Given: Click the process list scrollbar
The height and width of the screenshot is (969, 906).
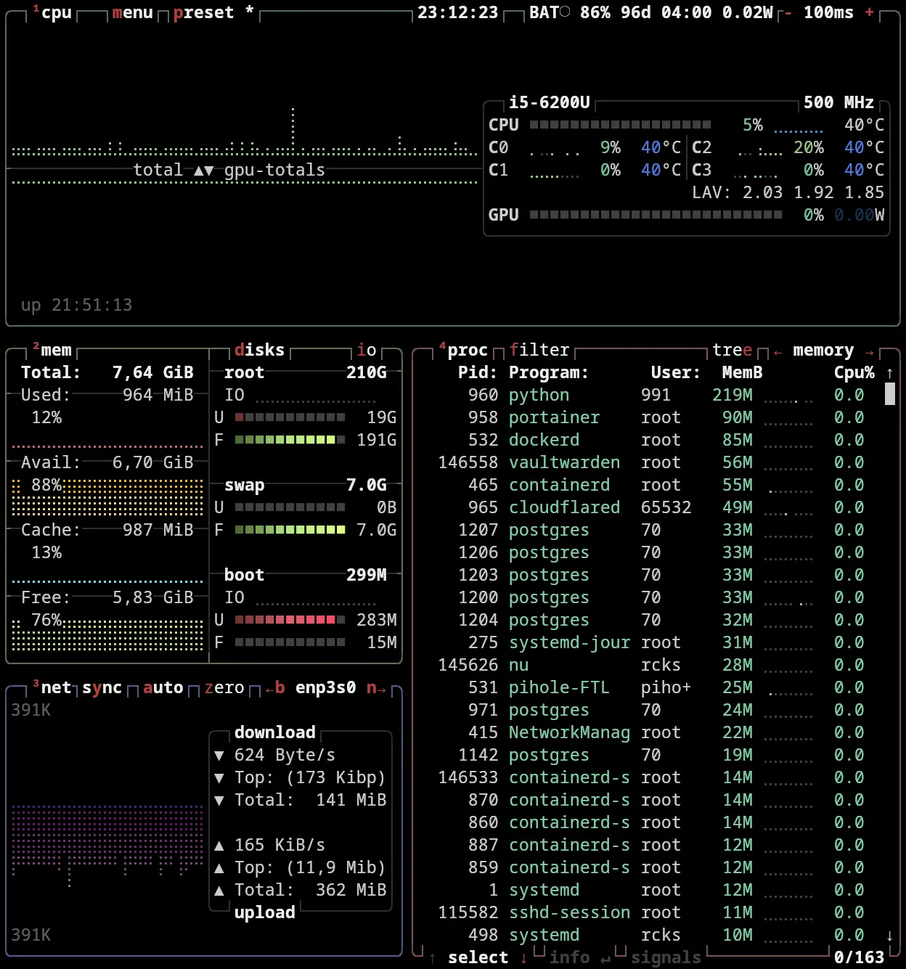Looking at the screenshot, I should (x=889, y=396).
